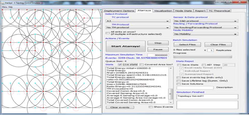Viewport: 249px width, 115px height.
Task: Enable the All sinks at once checkbox
Action: click(x=107, y=33)
